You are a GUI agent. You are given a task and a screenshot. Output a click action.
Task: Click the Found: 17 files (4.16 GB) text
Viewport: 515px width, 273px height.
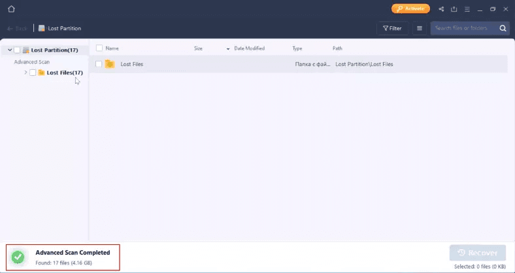(x=63, y=263)
